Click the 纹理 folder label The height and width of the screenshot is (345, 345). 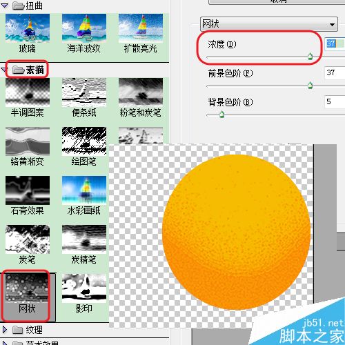[x=34, y=331]
